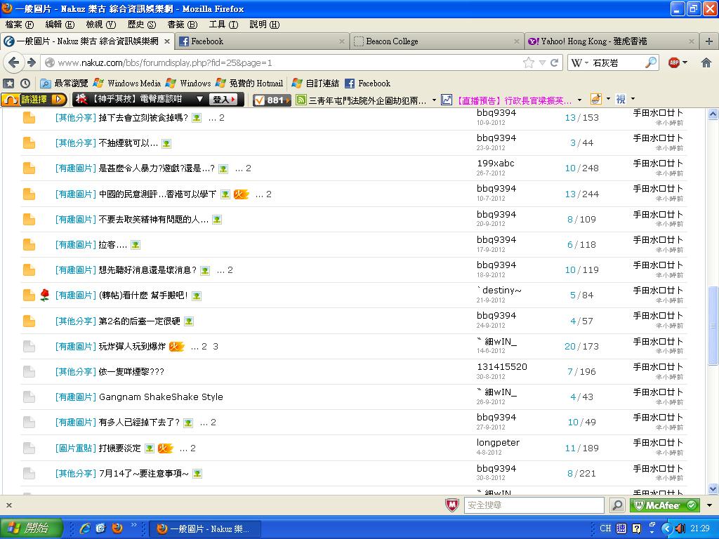Click the vertical scrollbar down arrow
Image resolution: width=719 pixels, height=539 pixels.
[713, 489]
